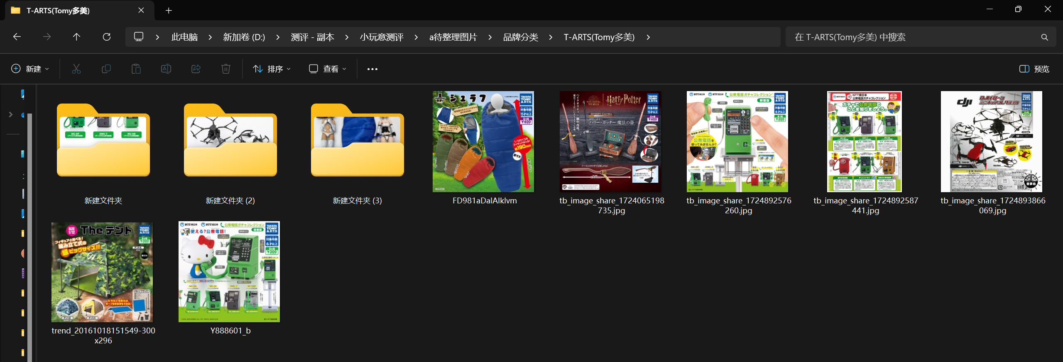
Task: Toggle the 预览 preview pane
Action: [1034, 69]
